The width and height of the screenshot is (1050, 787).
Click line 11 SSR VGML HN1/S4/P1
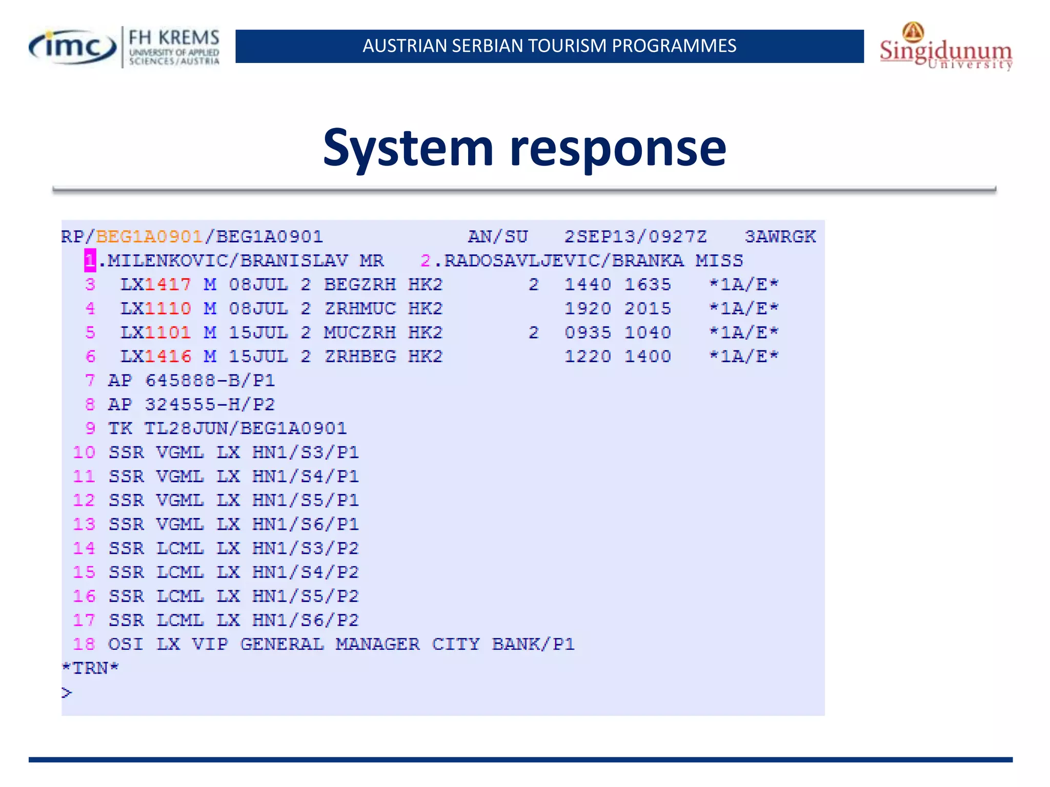click(x=216, y=477)
